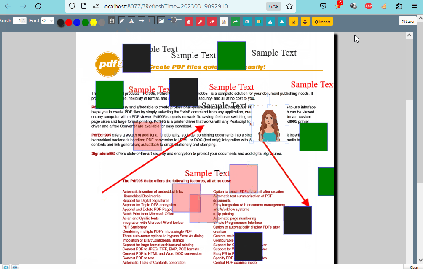Click the green share arrow button
423x269 pixels.
(x=236, y=22)
